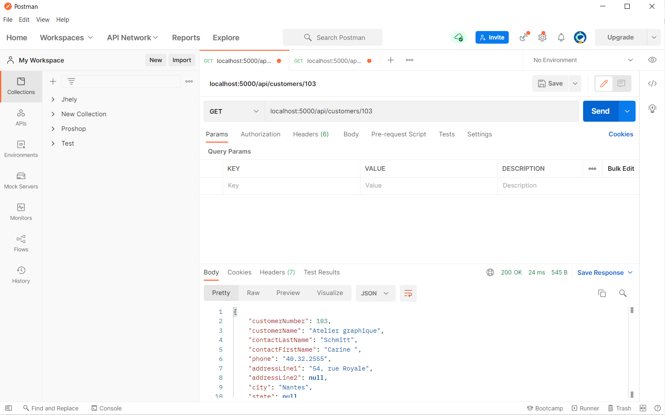This screenshot has width=665, height=415.
Task: Click the request URL input field
Action: point(421,111)
